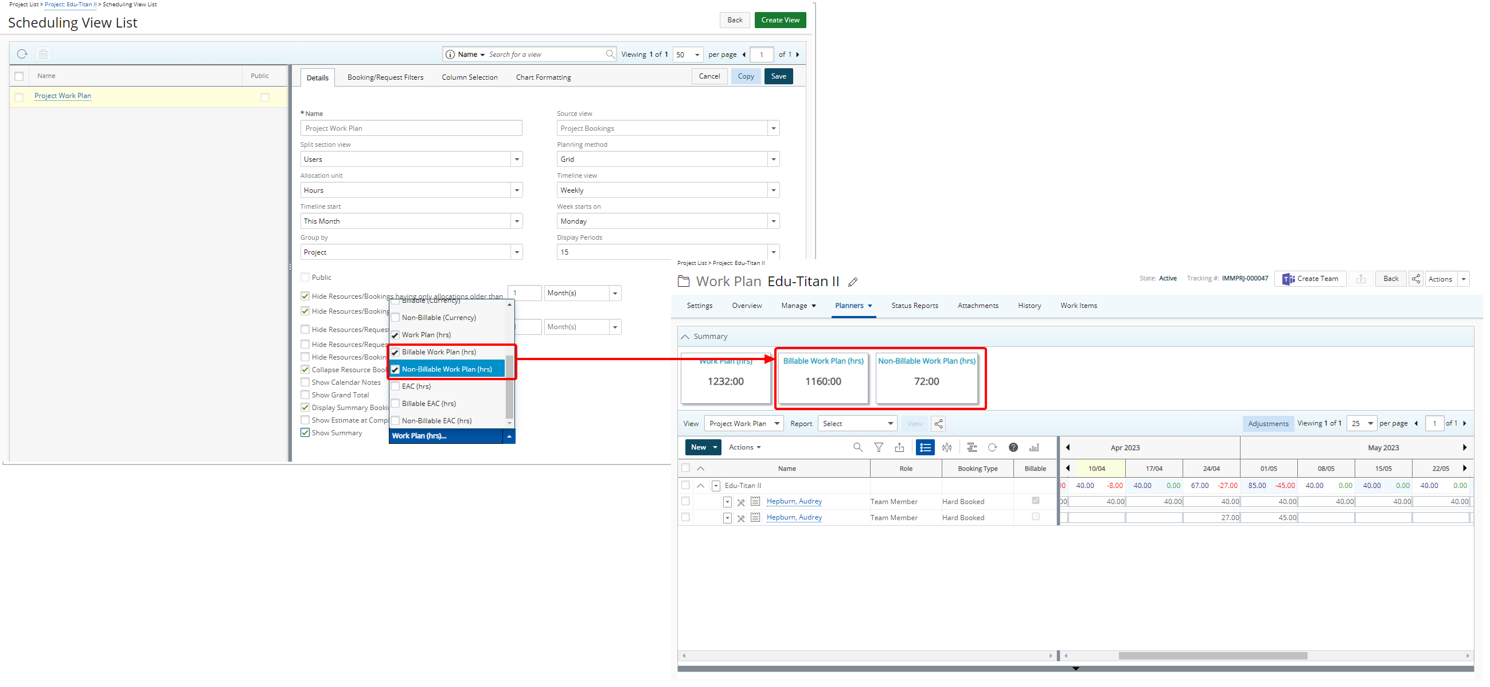
Task: Go to the Work Items tab
Action: click(1078, 306)
